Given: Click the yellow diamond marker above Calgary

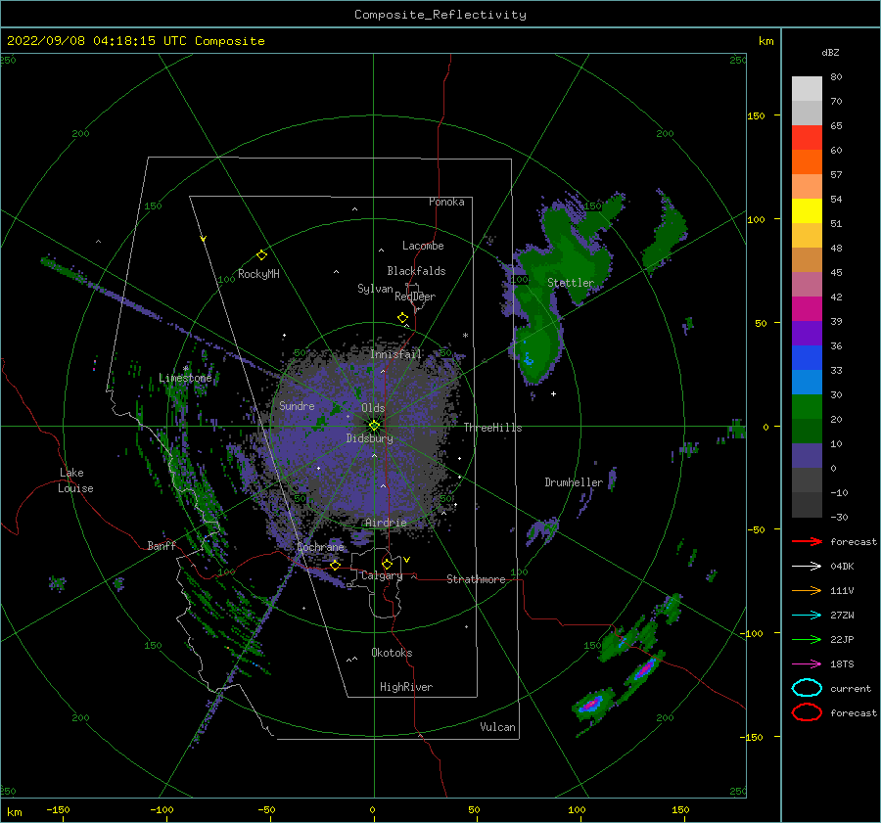Looking at the screenshot, I should pyautogui.click(x=387, y=564).
